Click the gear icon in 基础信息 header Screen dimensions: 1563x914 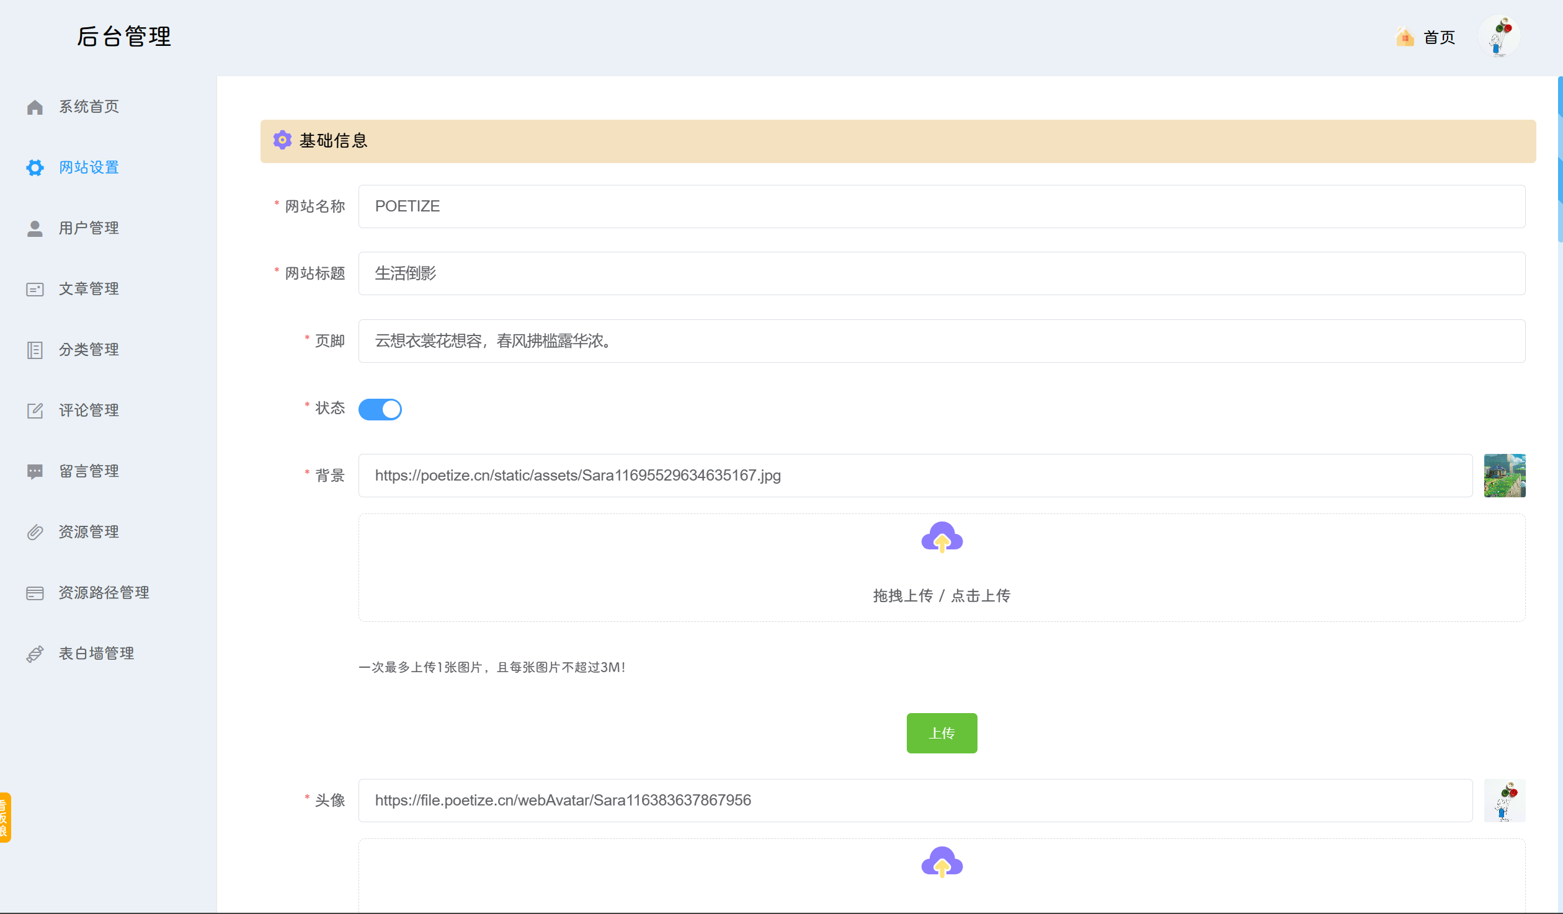tap(282, 140)
